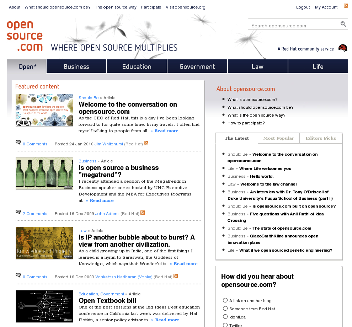Click the Logout link
Image resolution: width=352 pixels, height=327 pixels.
click(x=303, y=7)
